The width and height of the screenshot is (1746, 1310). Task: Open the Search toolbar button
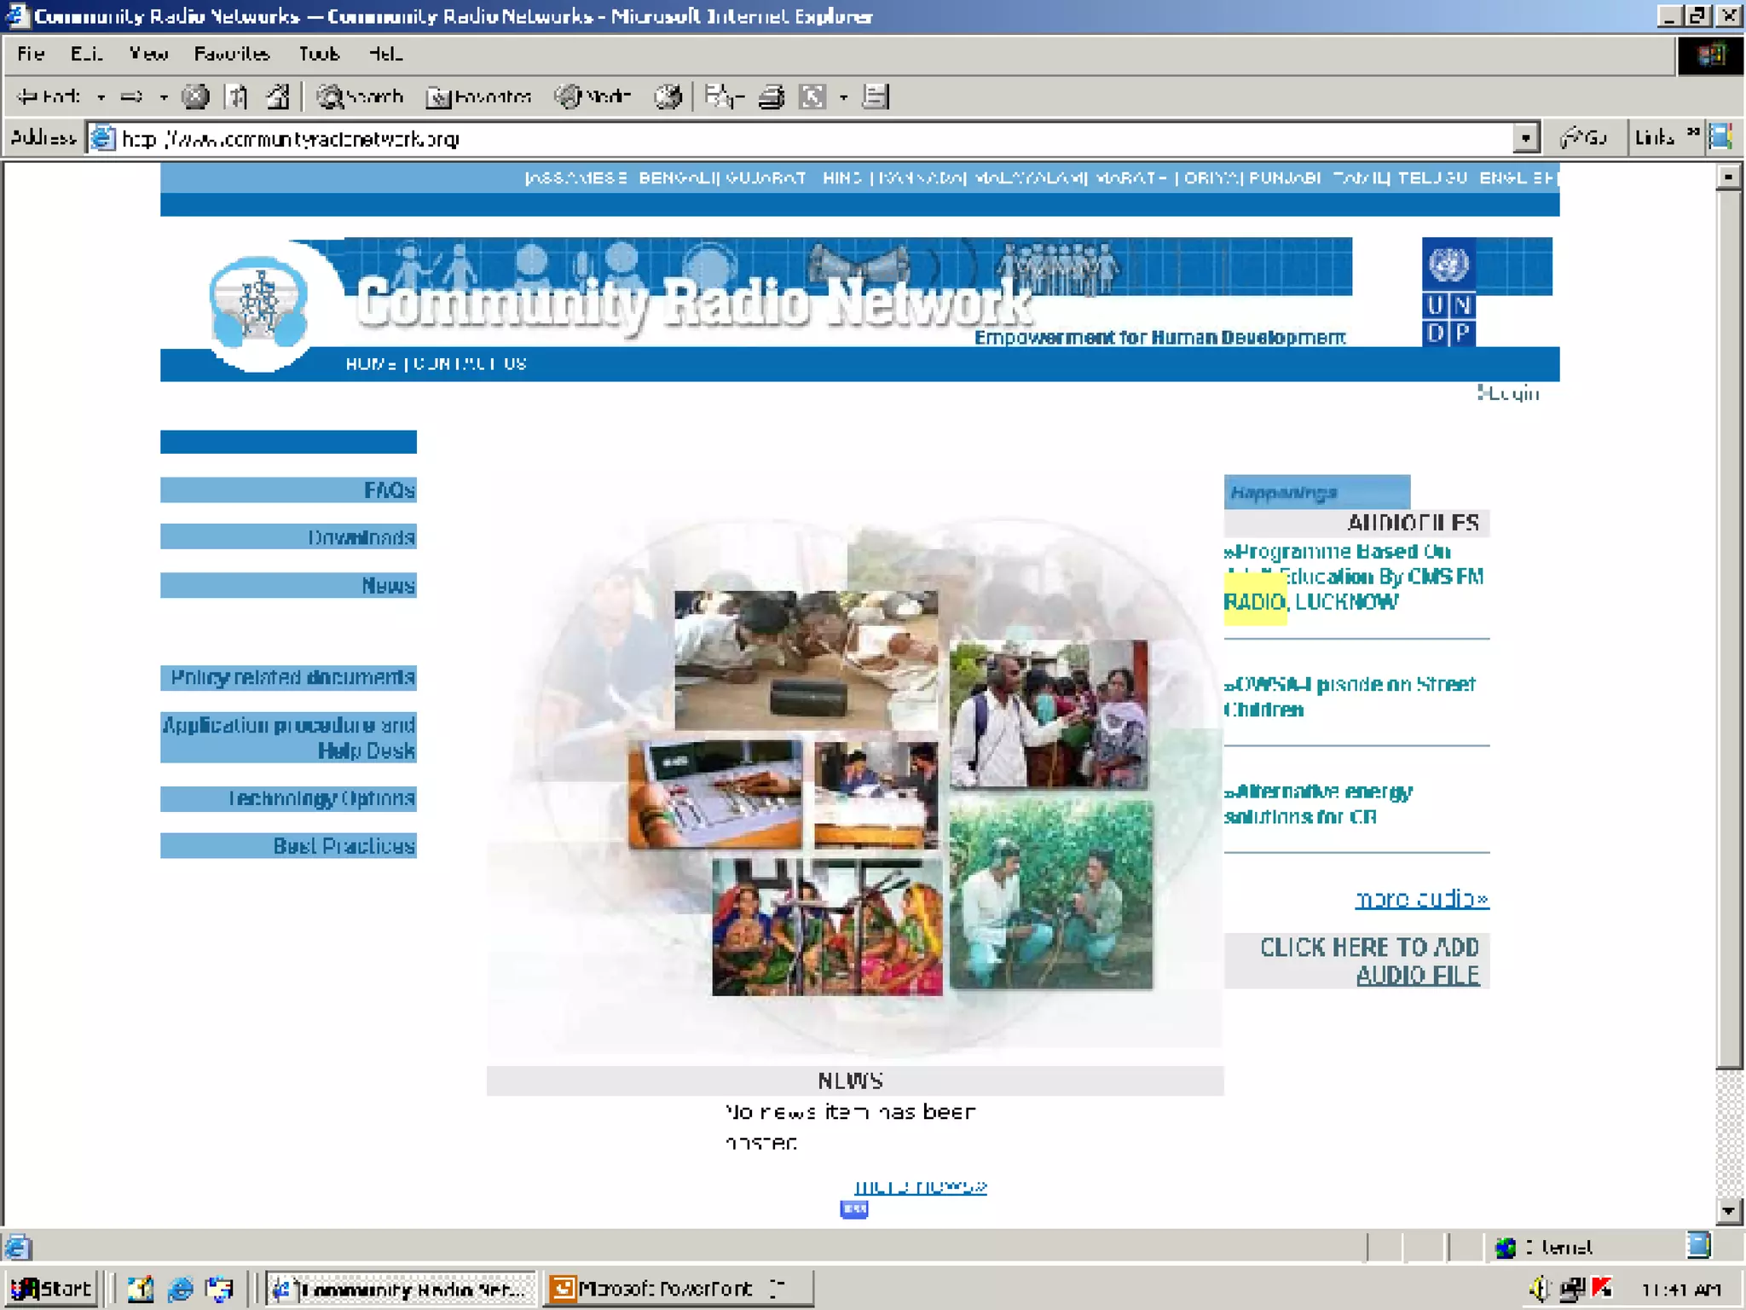(x=360, y=97)
